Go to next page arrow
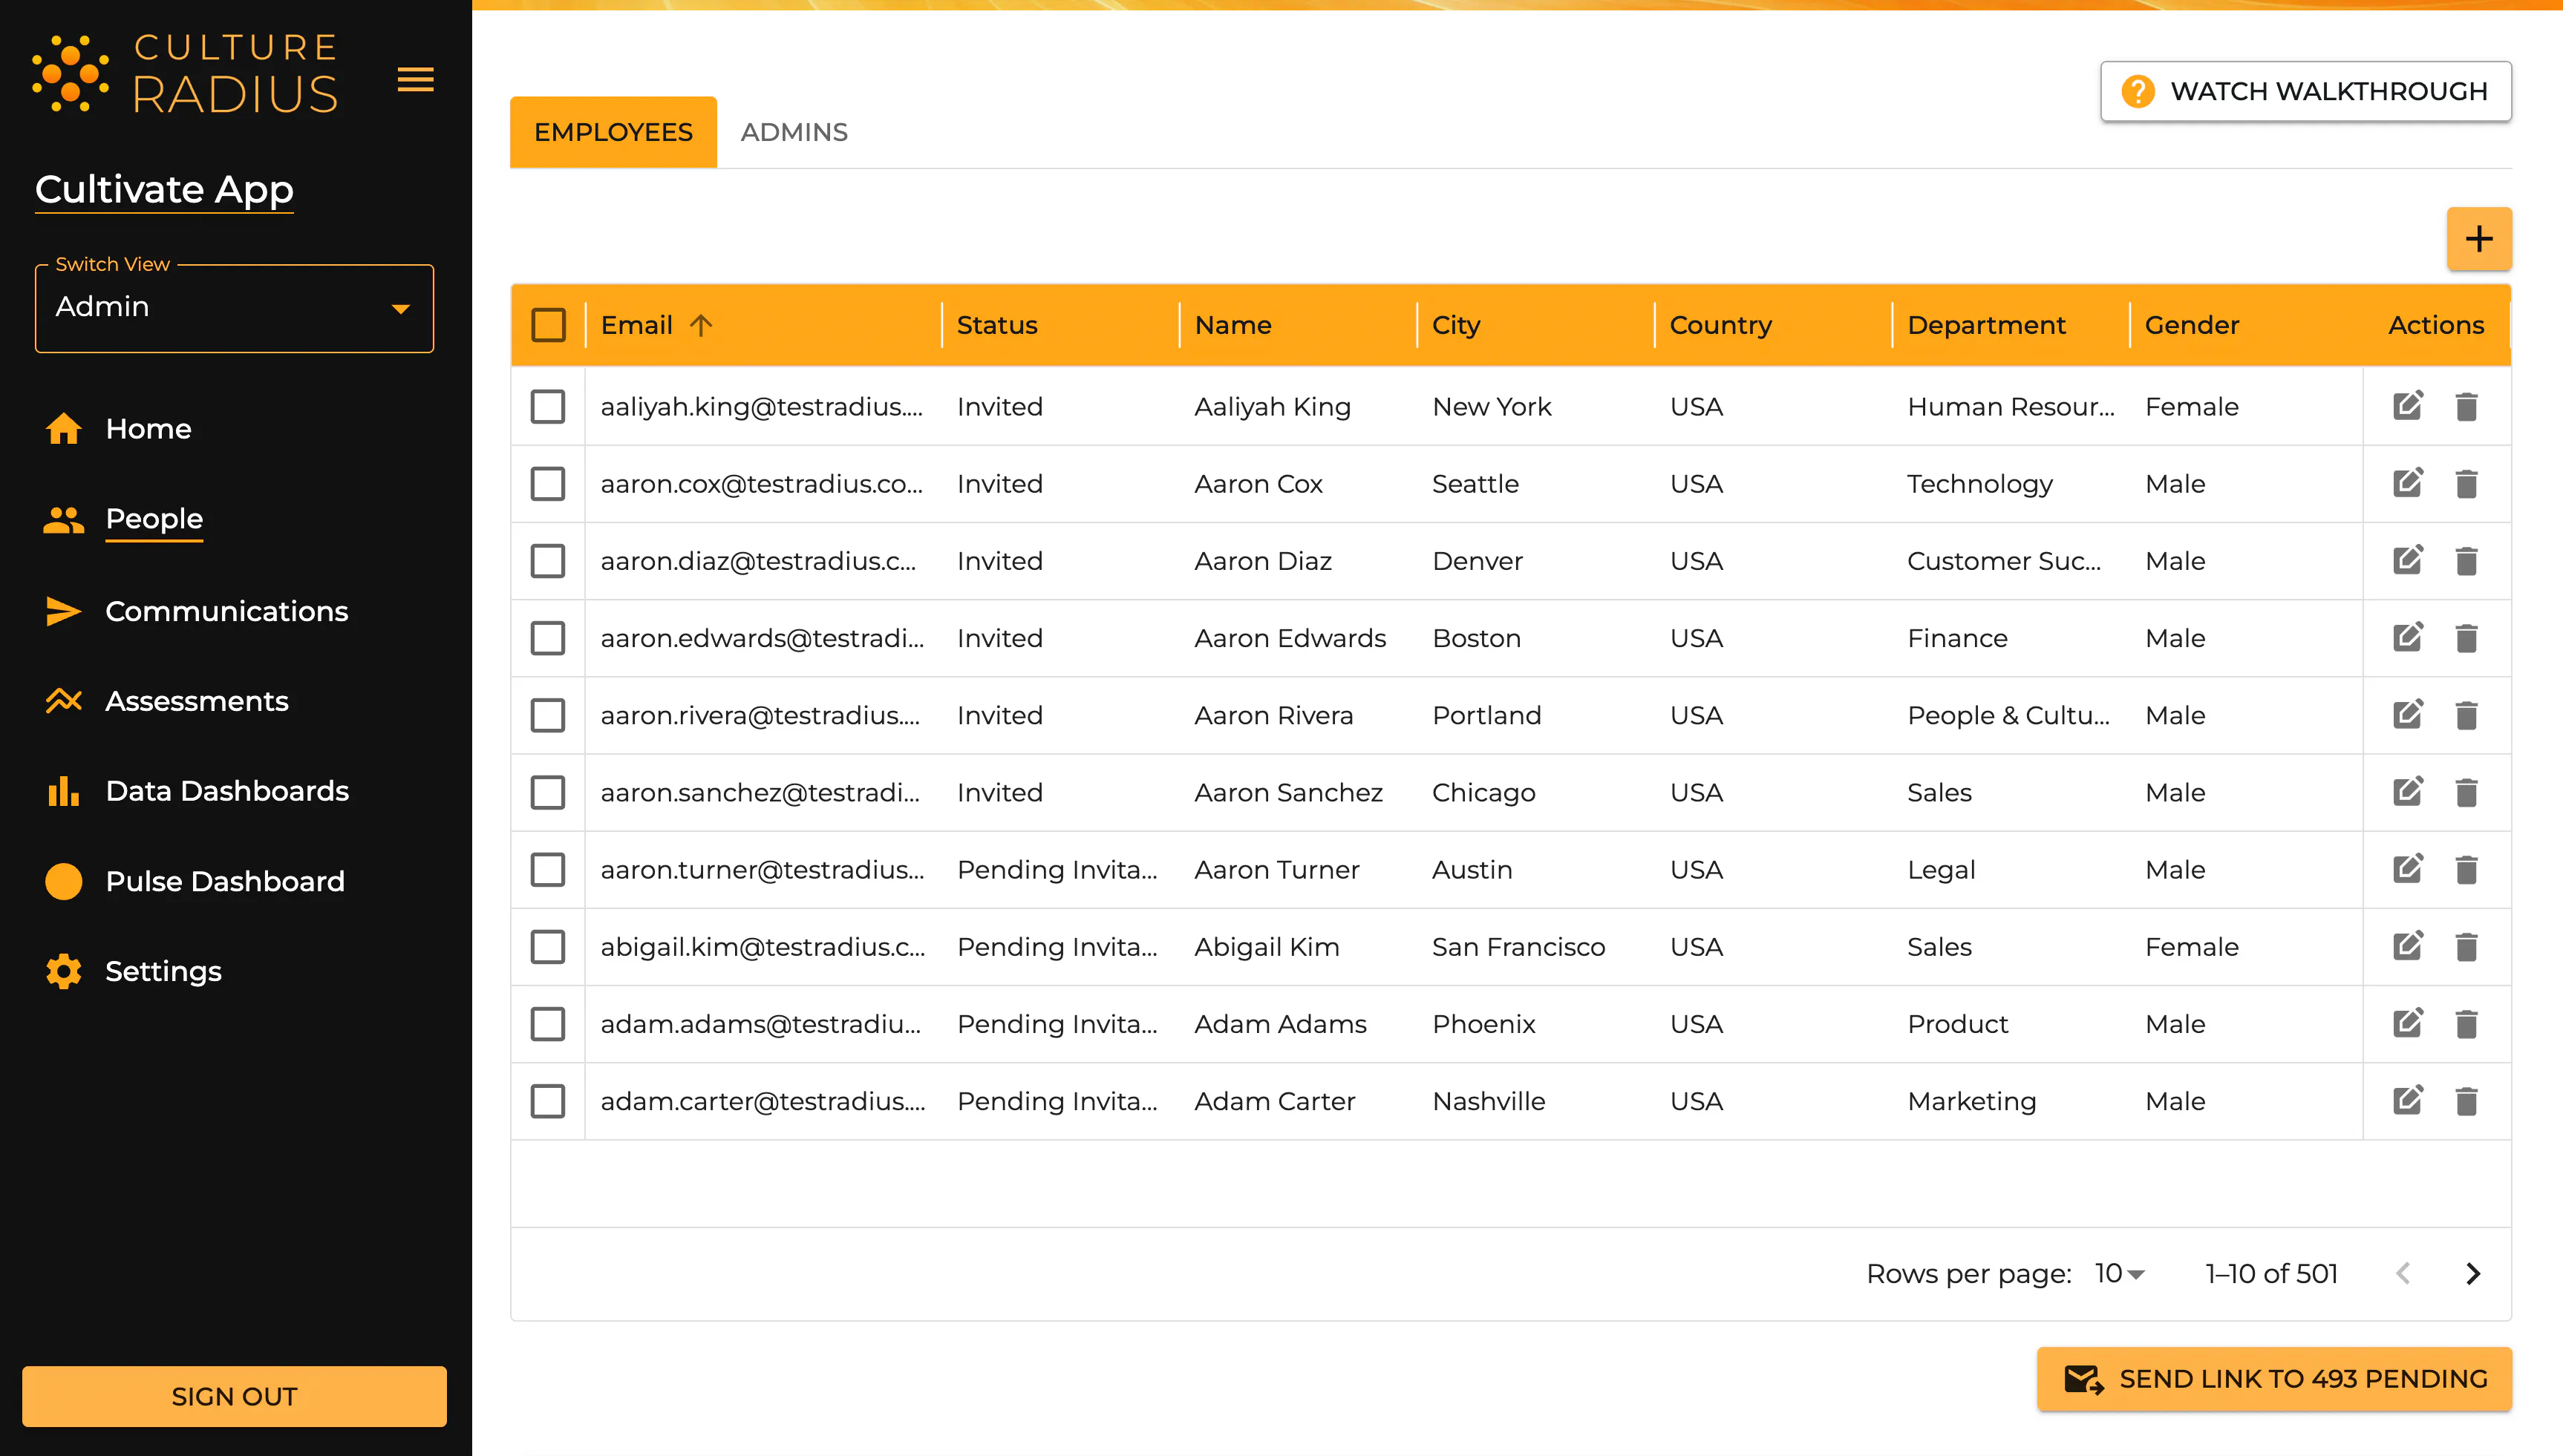Screen dimensions: 2563x1456 (2473, 1273)
